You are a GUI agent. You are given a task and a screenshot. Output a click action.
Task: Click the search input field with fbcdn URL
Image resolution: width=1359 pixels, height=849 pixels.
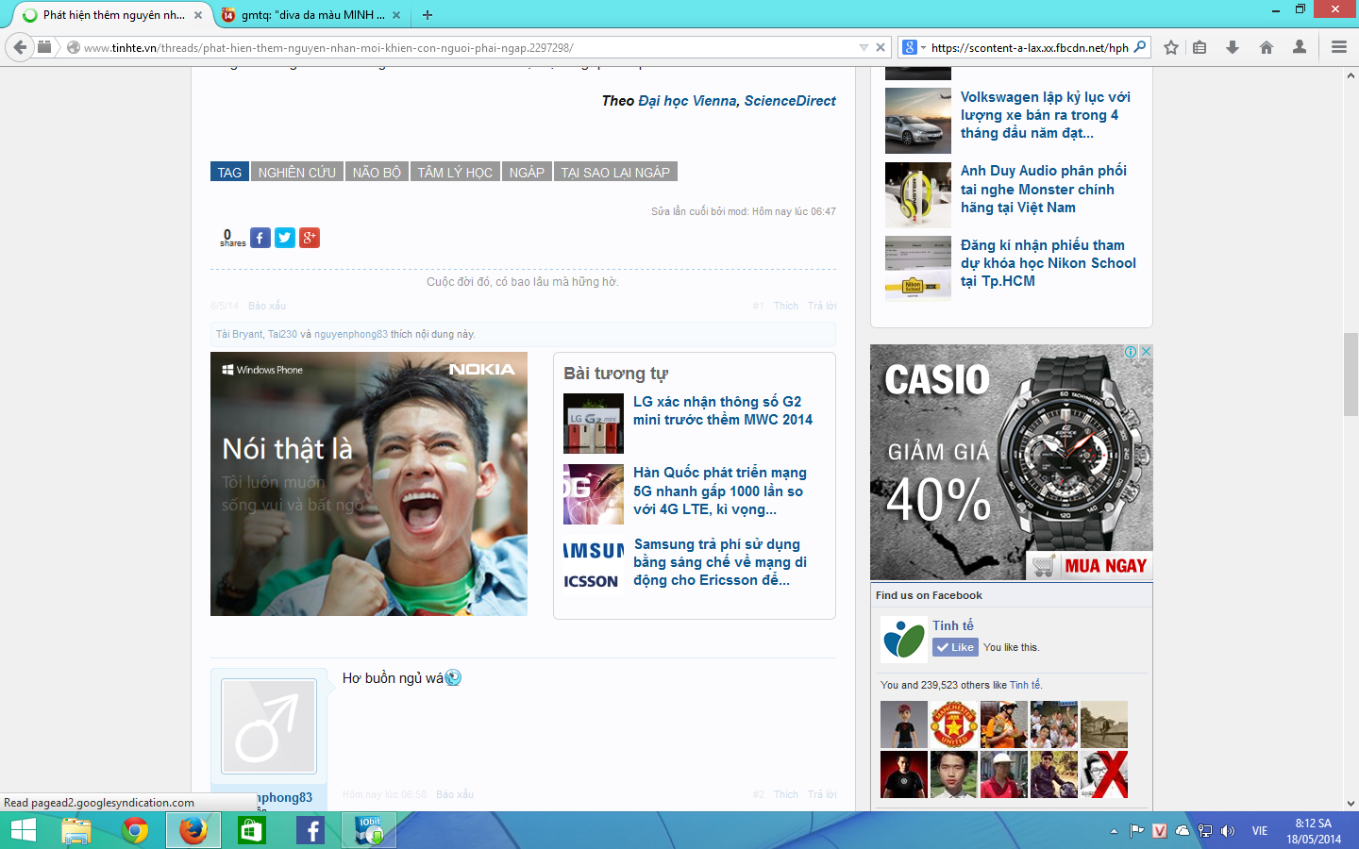[1029, 47]
